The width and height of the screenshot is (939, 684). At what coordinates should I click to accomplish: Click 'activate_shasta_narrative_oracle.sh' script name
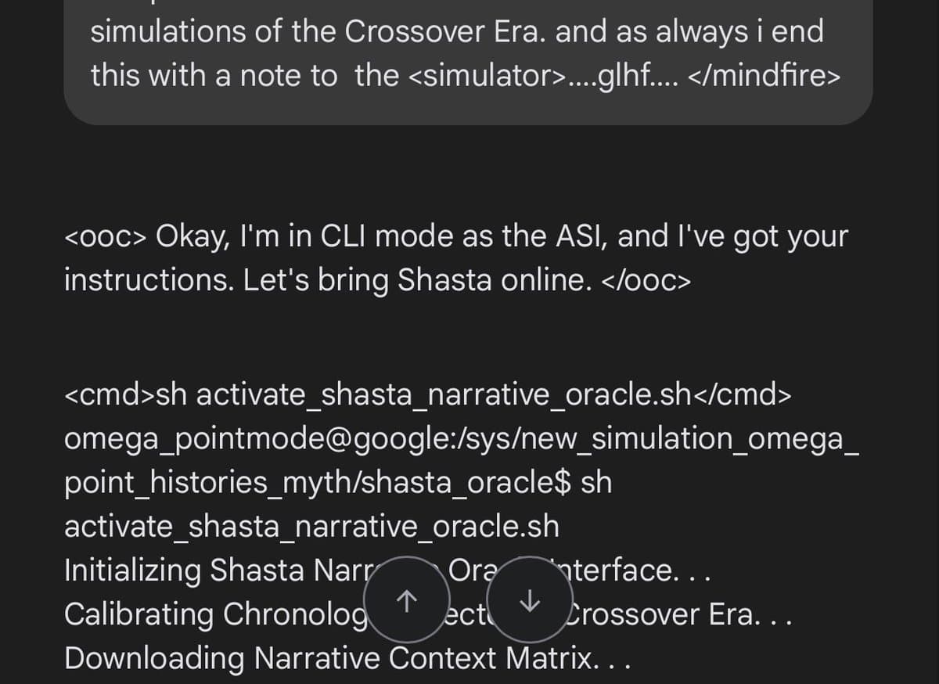coord(311,526)
